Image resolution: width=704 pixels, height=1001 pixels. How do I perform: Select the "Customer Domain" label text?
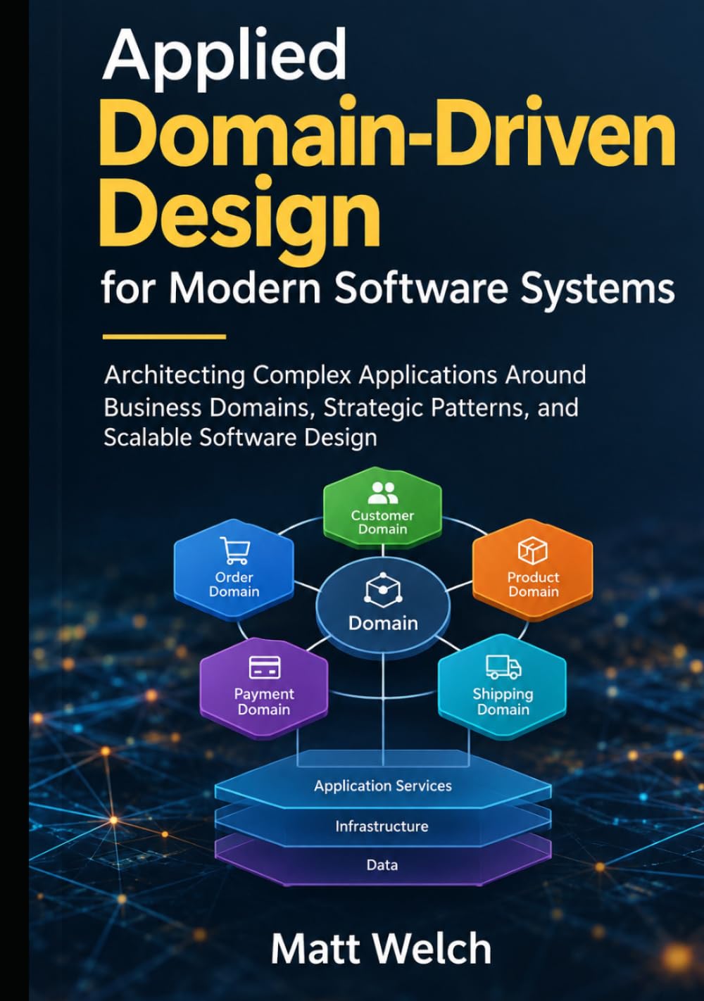click(383, 522)
